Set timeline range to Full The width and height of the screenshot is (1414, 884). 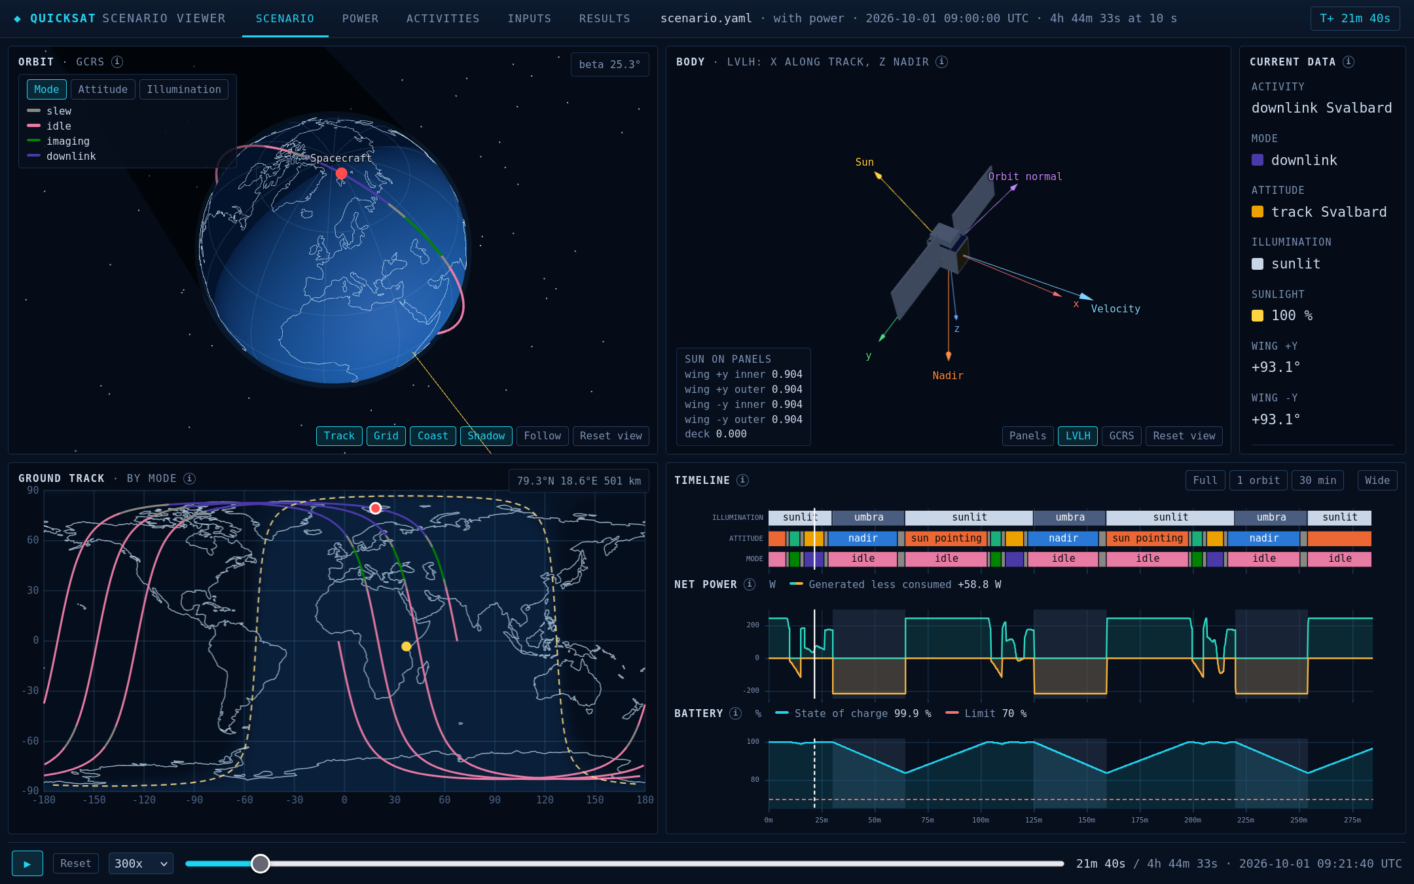click(1205, 481)
